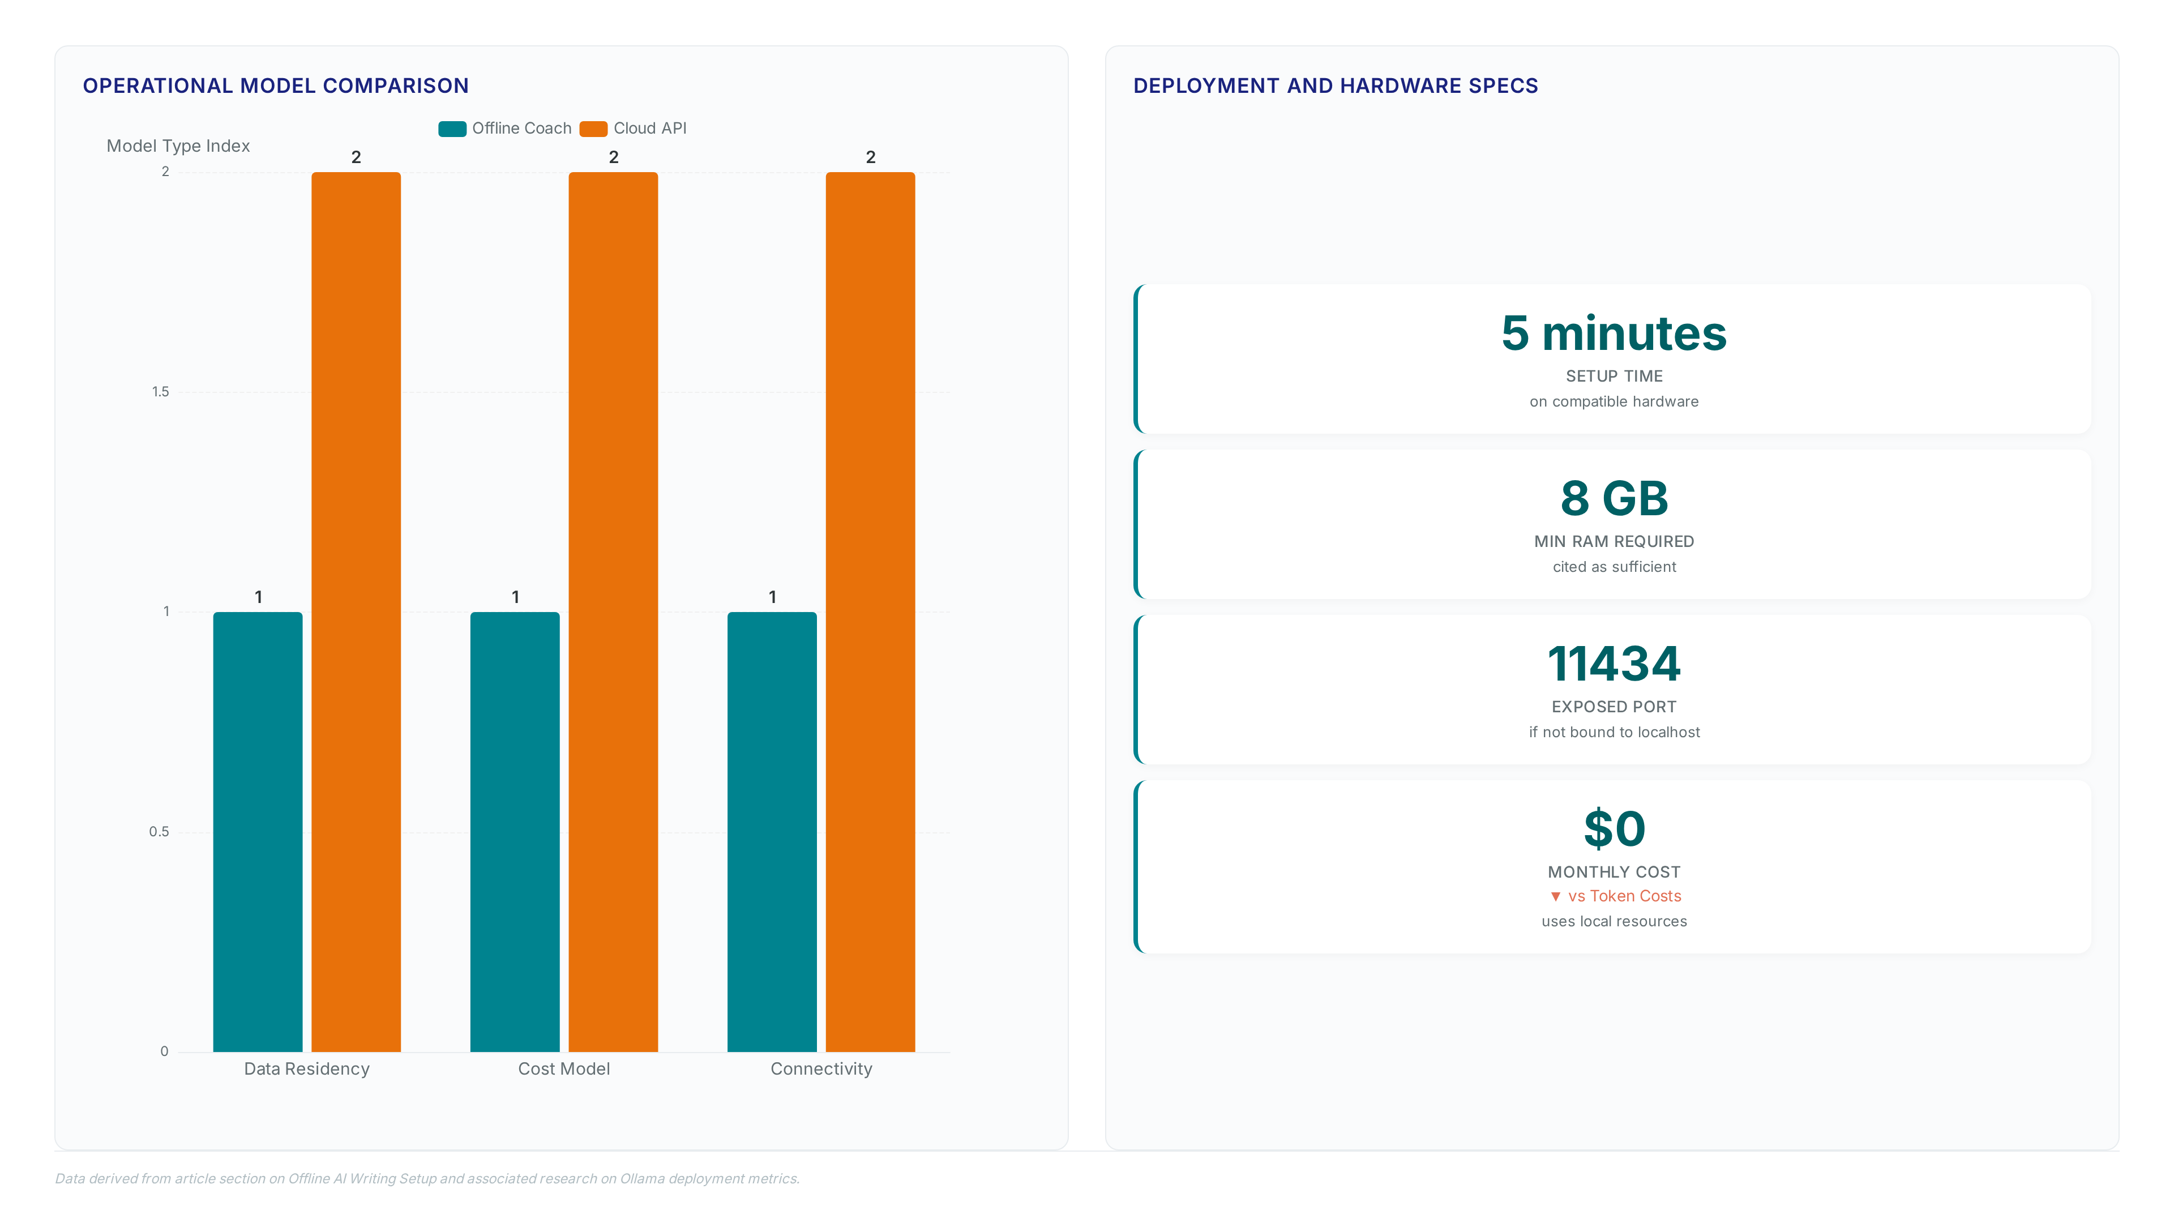
Task: Click the 8 GB RAM value
Action: pyautogui.click(x=1614, y=499)
